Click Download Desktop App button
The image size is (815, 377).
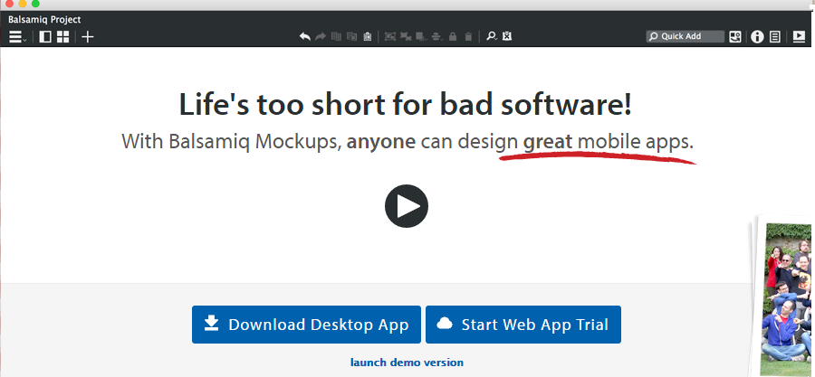306,325
